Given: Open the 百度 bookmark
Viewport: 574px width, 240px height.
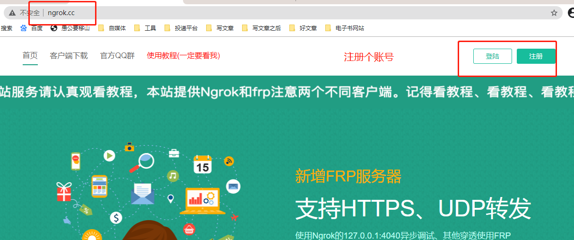Looking at the screenshot, I should [x=32, y=28].
